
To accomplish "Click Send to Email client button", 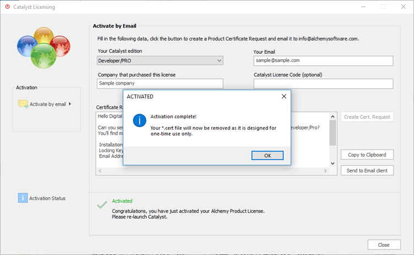I will point(367,170).
